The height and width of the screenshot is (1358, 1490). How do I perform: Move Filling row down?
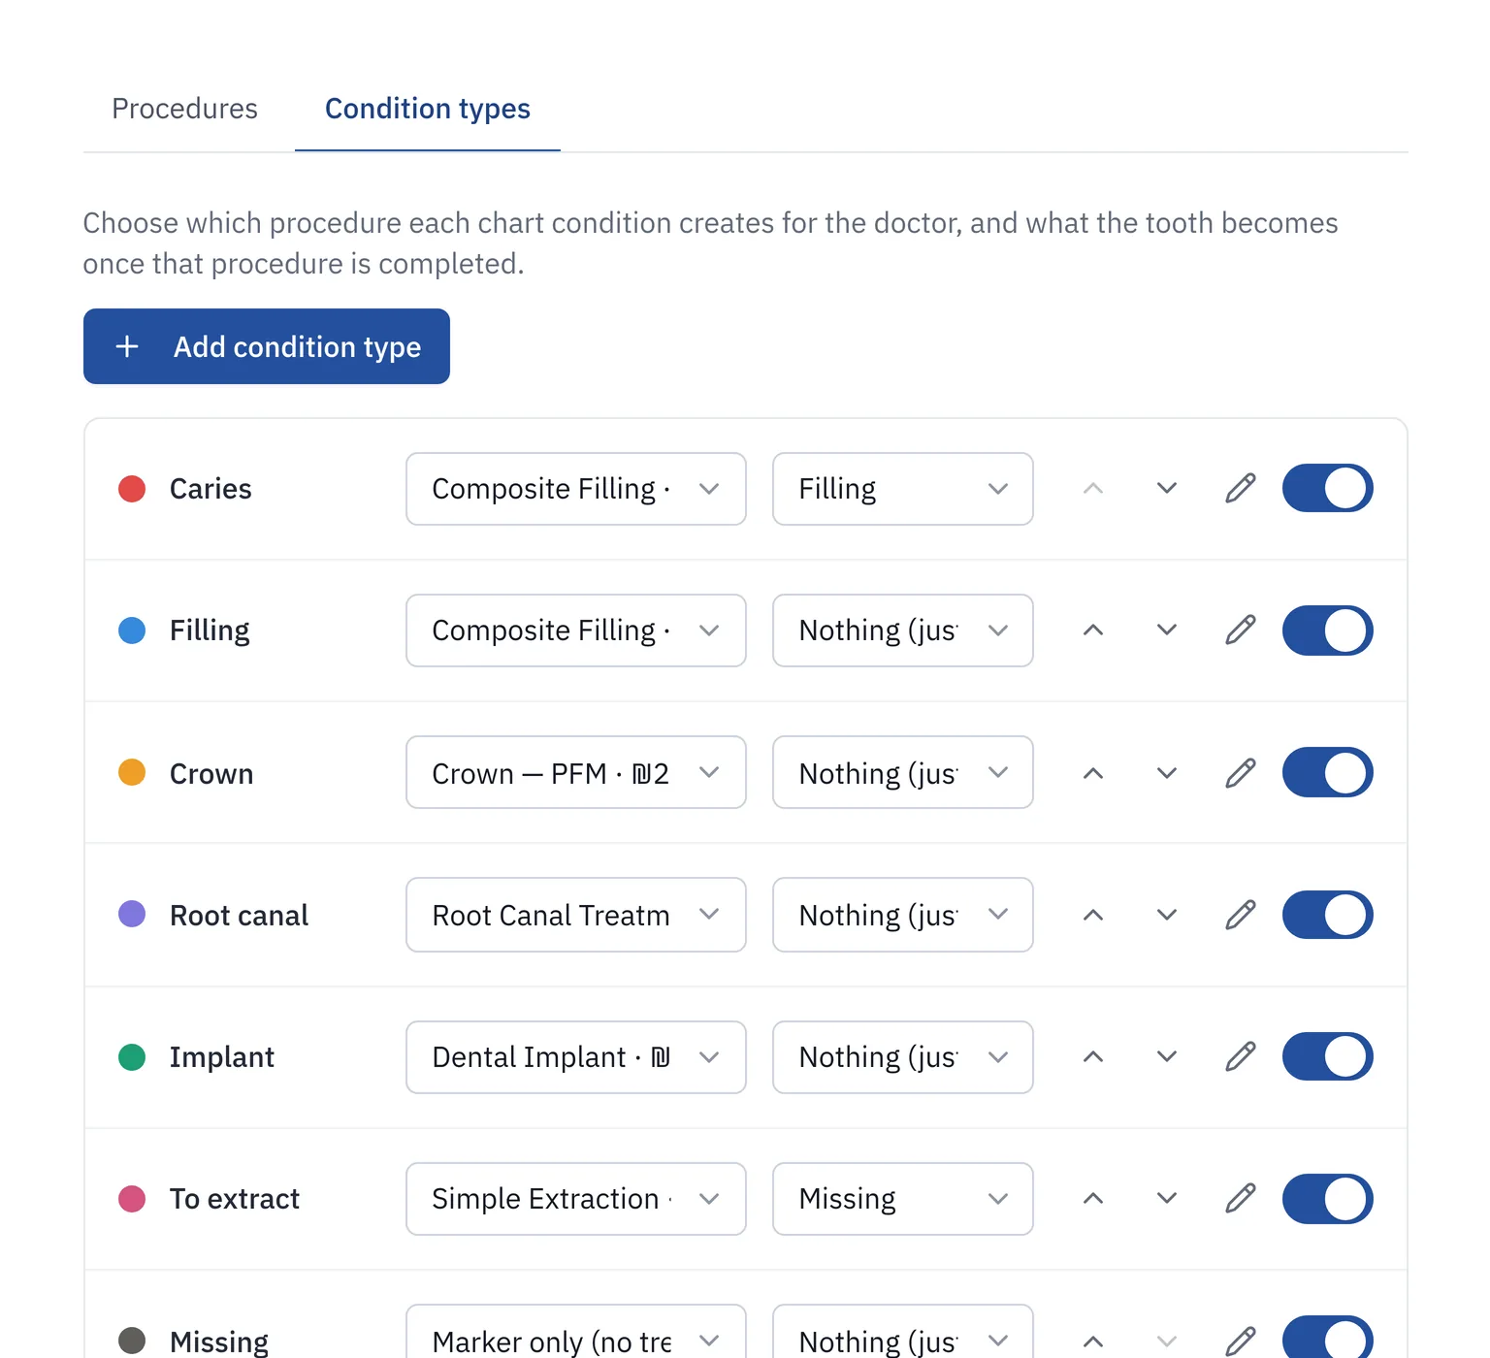click(1167, 630)
